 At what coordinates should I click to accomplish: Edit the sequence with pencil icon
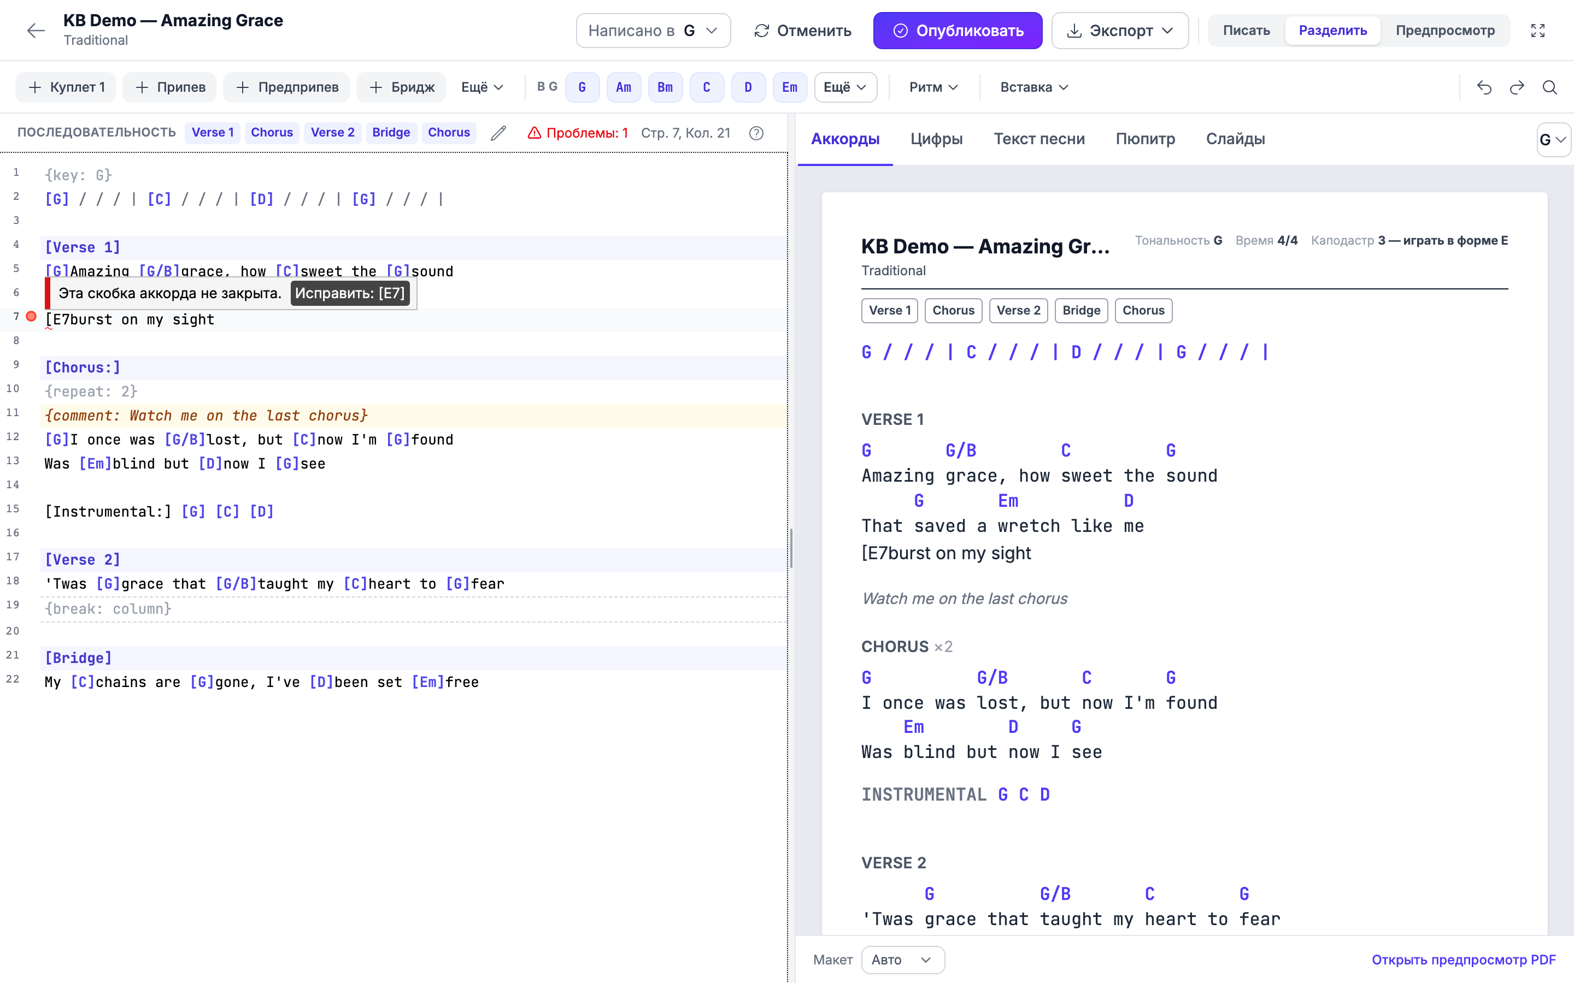tap(498, 133)
